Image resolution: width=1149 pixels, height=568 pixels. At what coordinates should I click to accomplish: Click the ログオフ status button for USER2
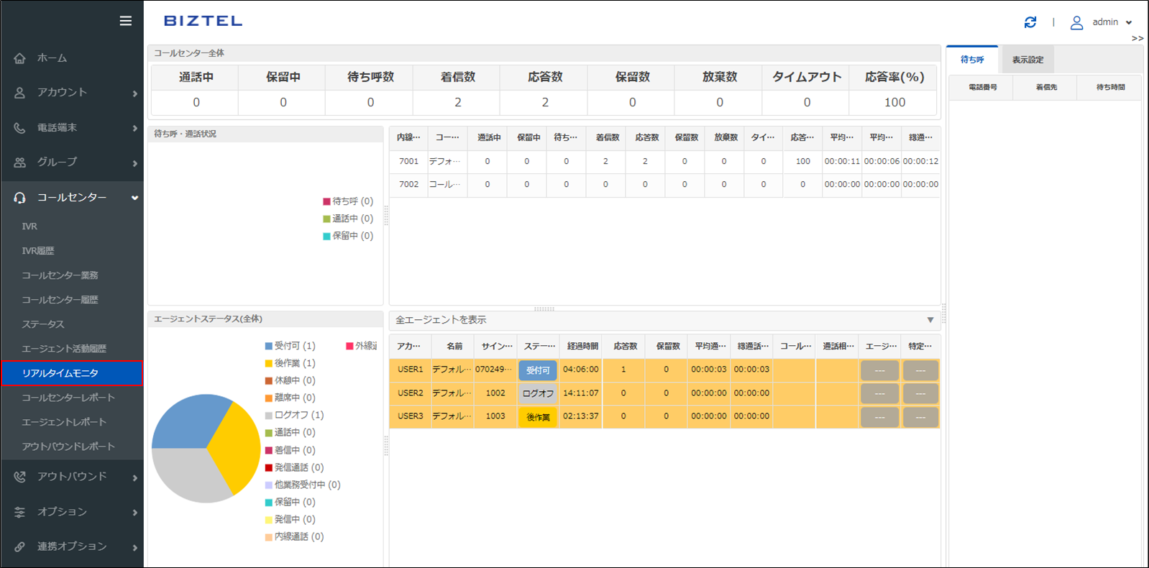pos(538,393)
